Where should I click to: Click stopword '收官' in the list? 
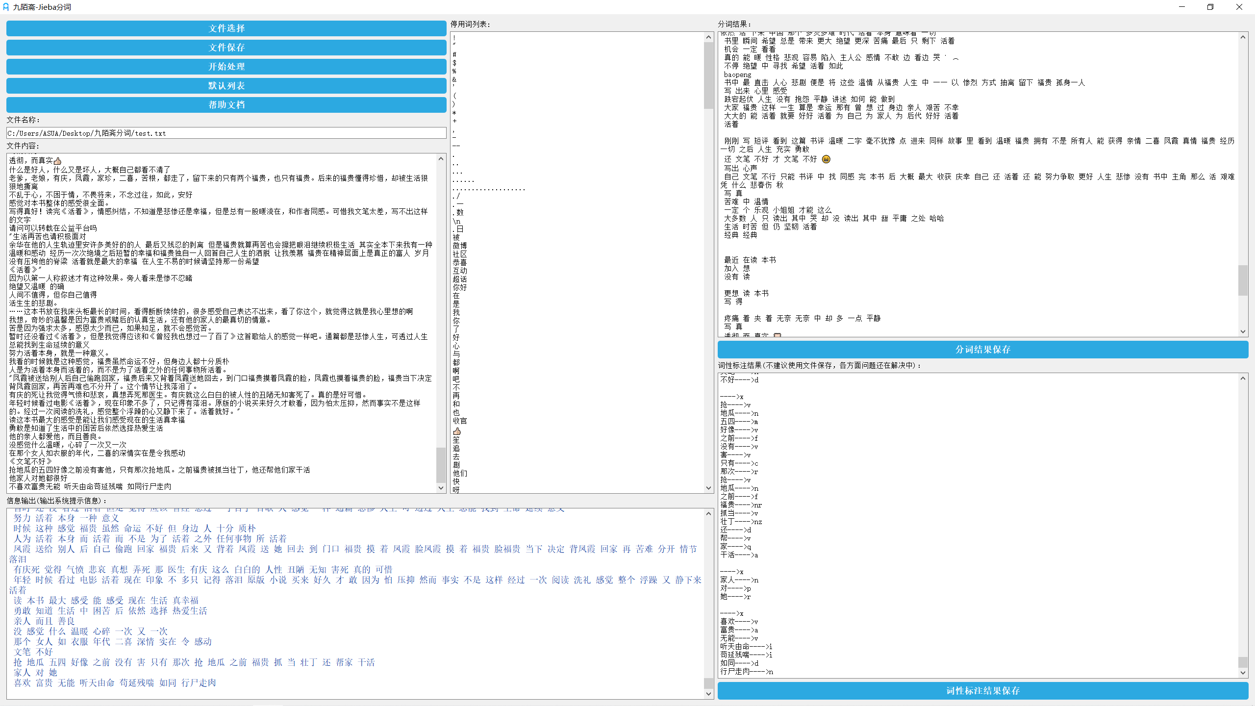[460, 421]
